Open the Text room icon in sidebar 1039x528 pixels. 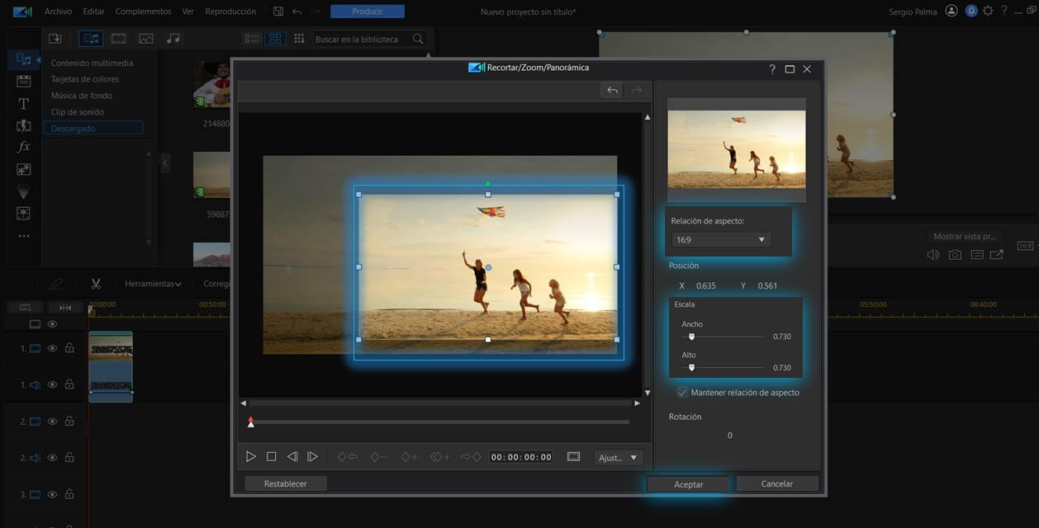24,103
